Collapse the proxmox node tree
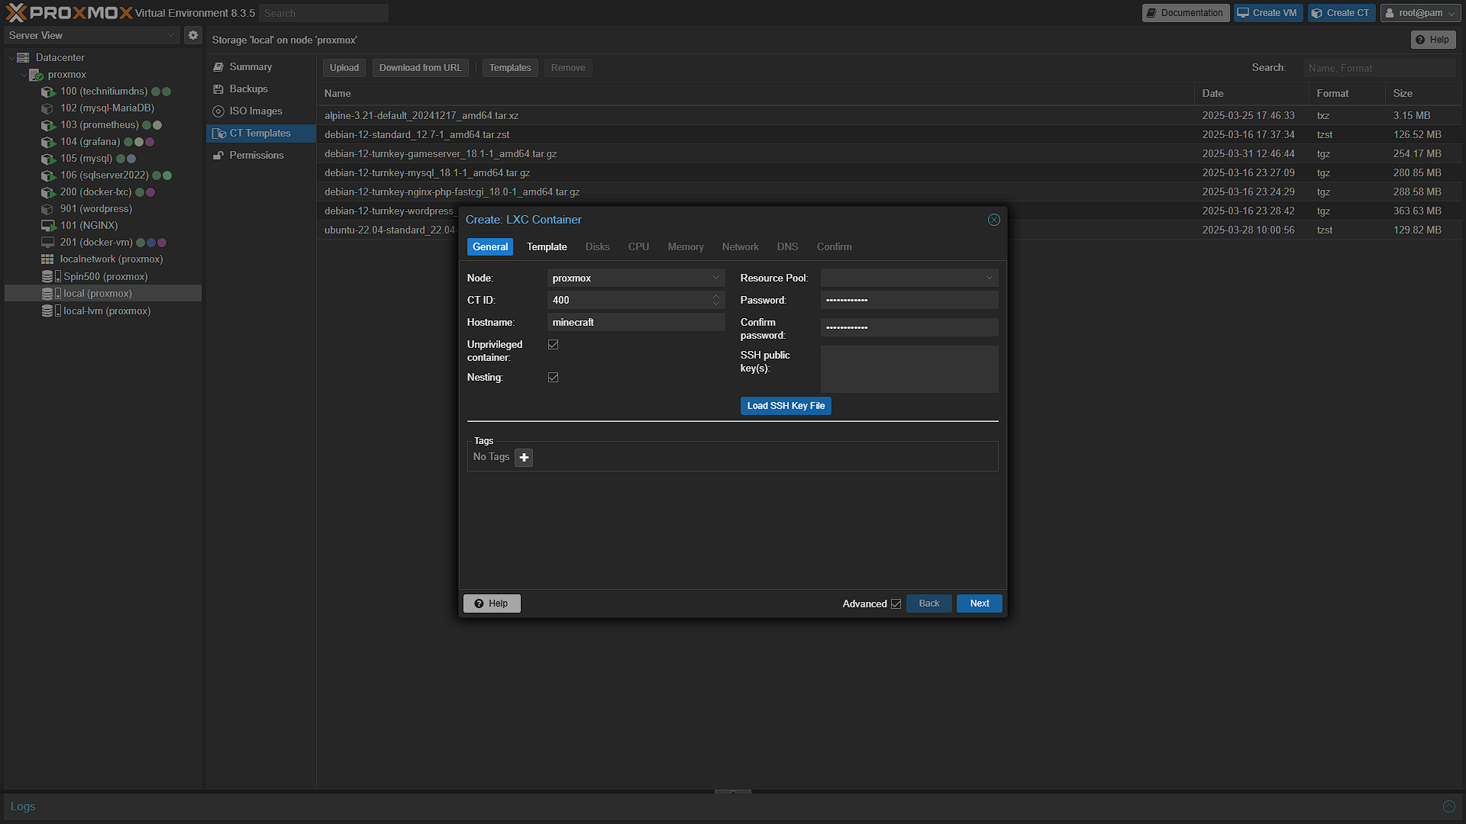The width and height of the screenshot is (1466, 824). point(23,75)
